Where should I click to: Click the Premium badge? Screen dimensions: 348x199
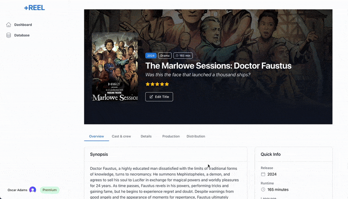pyautogui.click(x=50, y=190)
